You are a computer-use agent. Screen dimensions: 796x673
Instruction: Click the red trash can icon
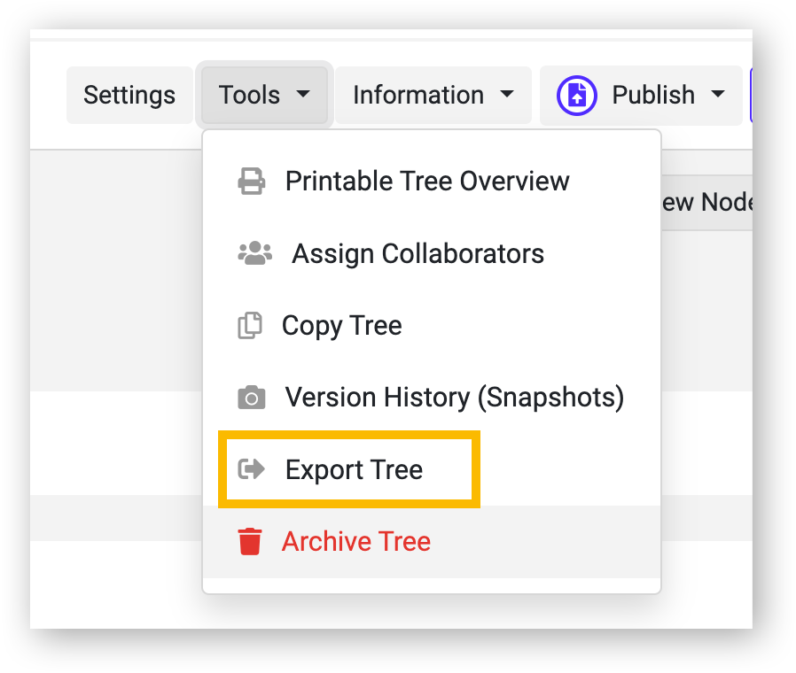click(x=250, y=541)
